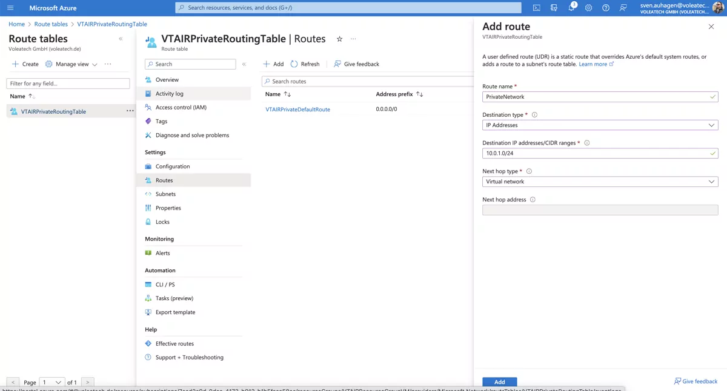
Task: Open the notifications bell
Action: pyautogui.click(x=570, y=7)
